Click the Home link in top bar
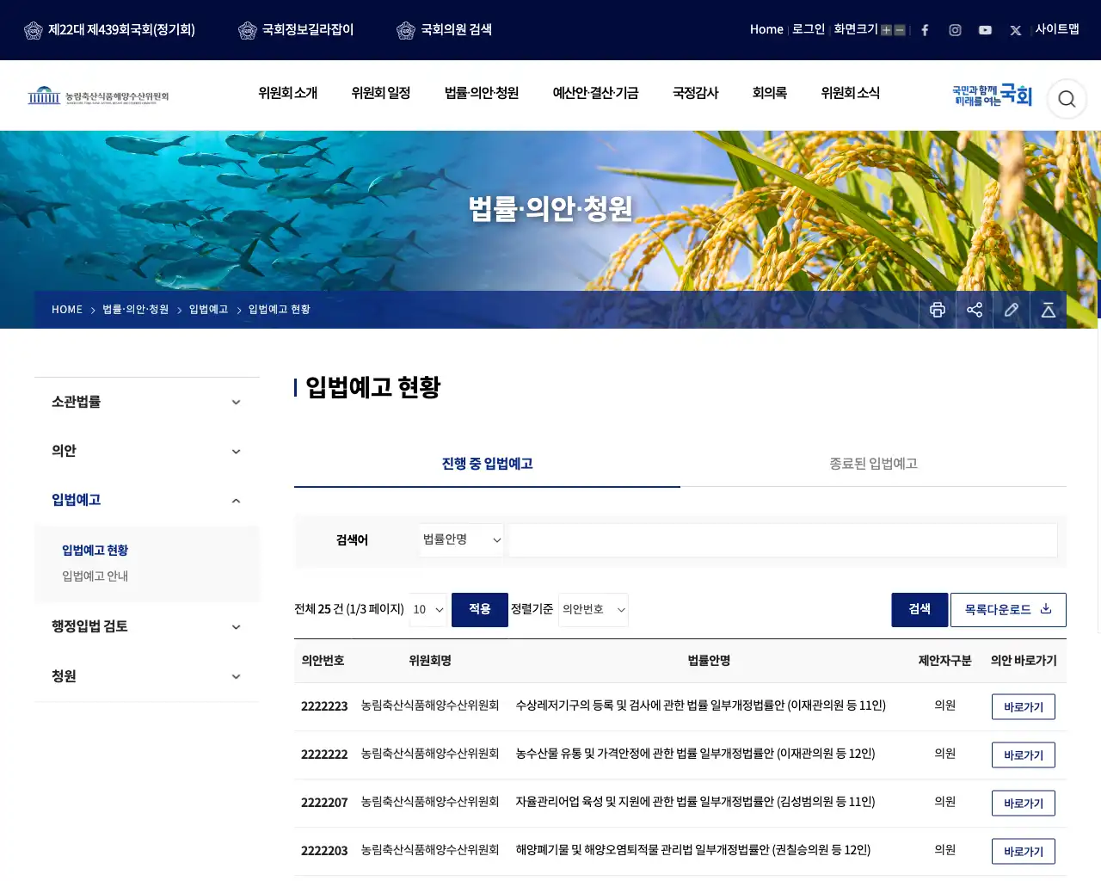 766,29
